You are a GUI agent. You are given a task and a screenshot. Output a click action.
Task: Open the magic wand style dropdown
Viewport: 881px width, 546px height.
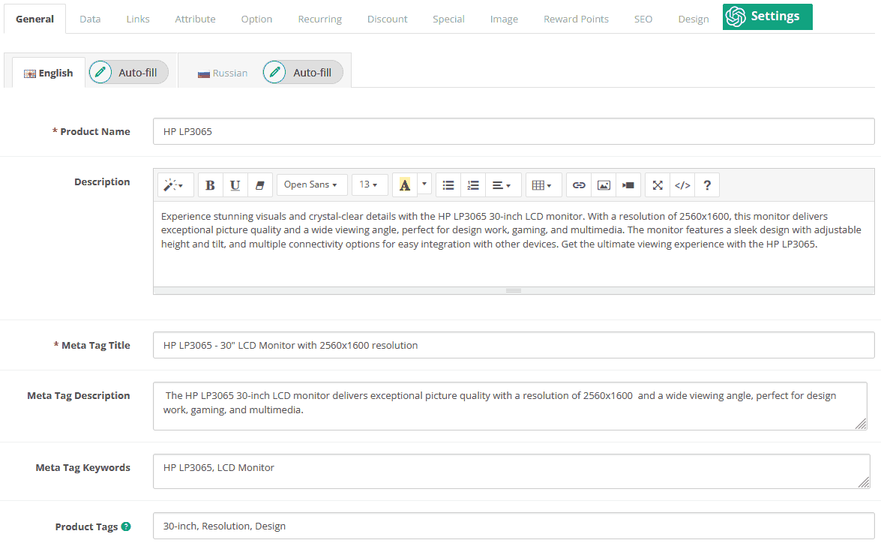tap(176, 185)
